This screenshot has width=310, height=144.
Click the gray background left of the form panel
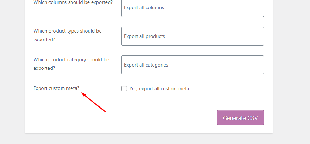(12, 71)
